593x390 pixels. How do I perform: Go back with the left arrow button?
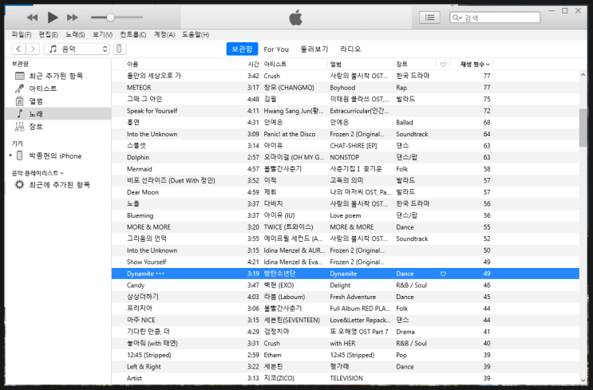coord(18,49)
